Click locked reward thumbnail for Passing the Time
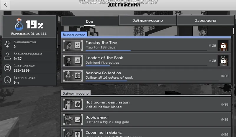 click(223, 46)
